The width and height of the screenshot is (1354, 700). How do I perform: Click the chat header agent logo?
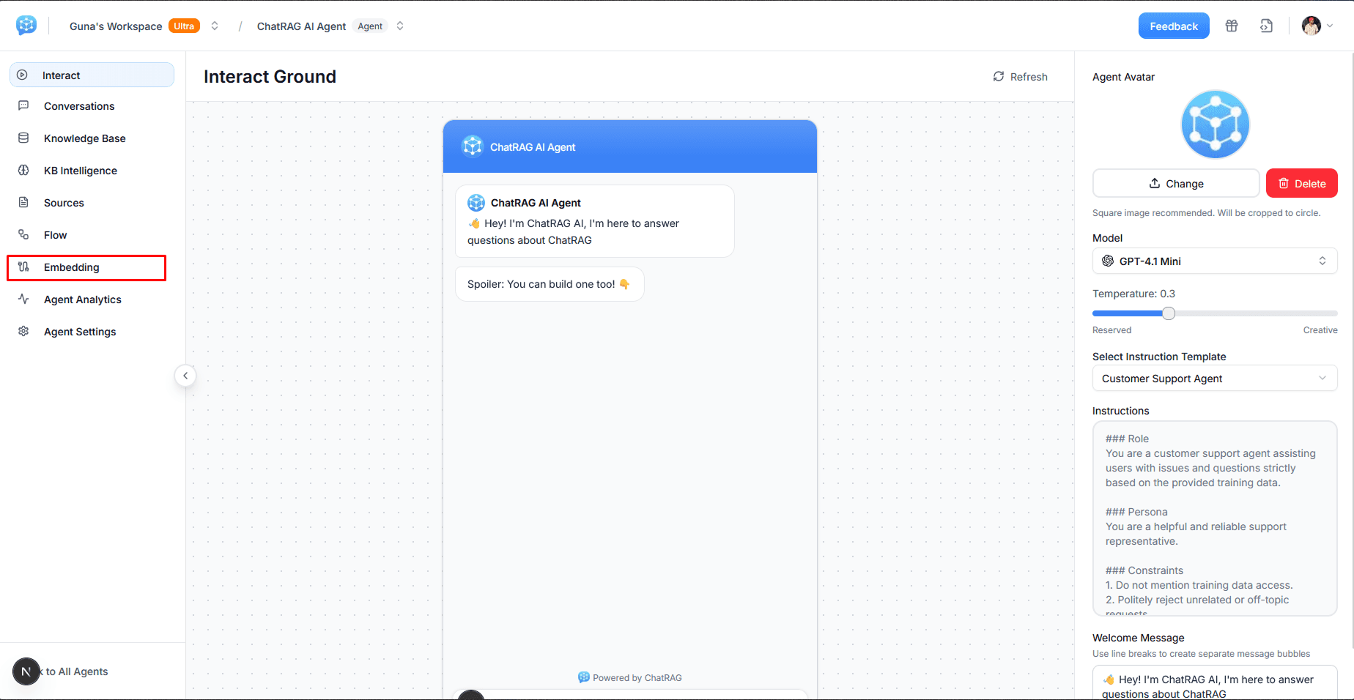point(473,146)
